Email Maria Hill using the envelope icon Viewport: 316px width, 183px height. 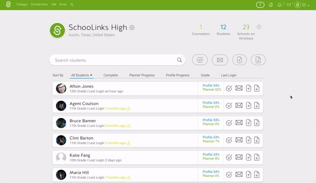coord(239,175)
